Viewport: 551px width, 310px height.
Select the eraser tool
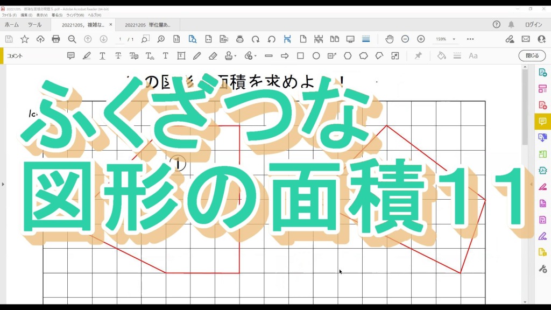click(x=213, y=56)
